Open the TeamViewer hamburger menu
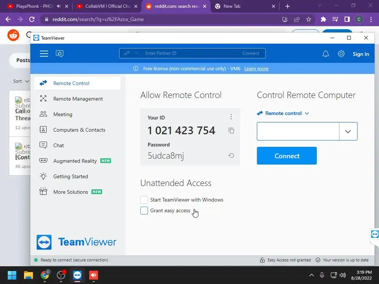379x284 pixels. tap(44, 54)
